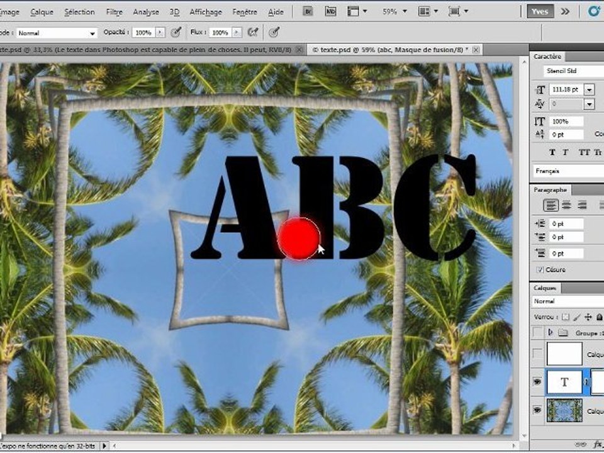Toggle all caps style
The image size is (604, 453).
584,152
